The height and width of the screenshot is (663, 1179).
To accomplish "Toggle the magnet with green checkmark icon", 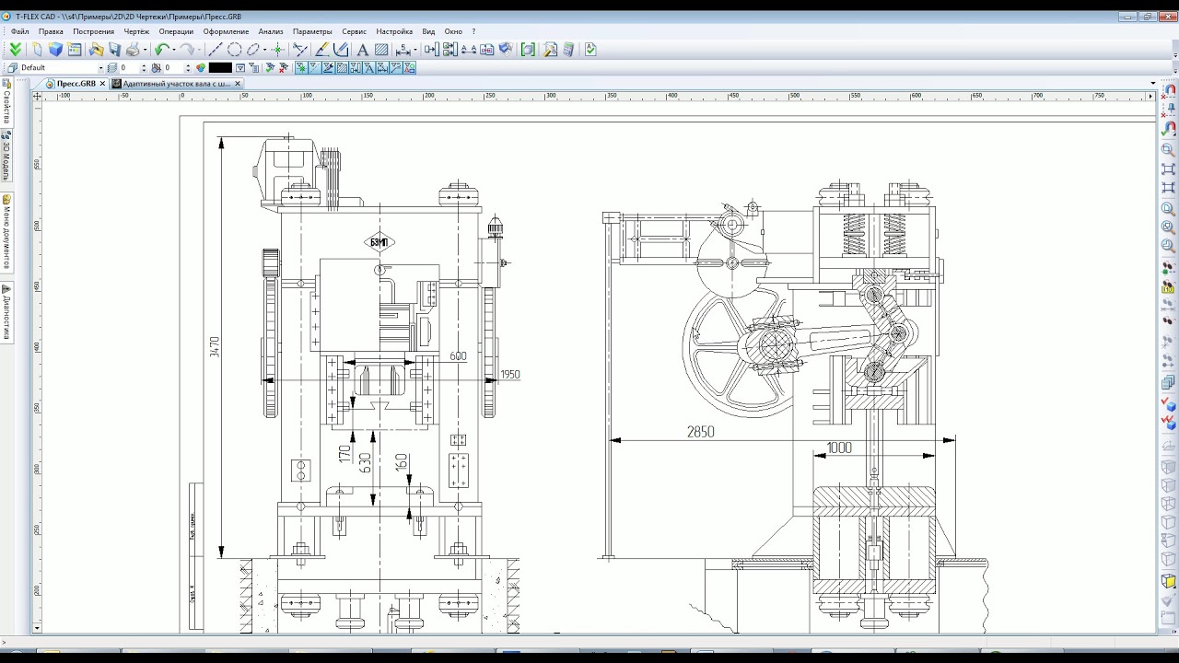I will pos(1169,129).
